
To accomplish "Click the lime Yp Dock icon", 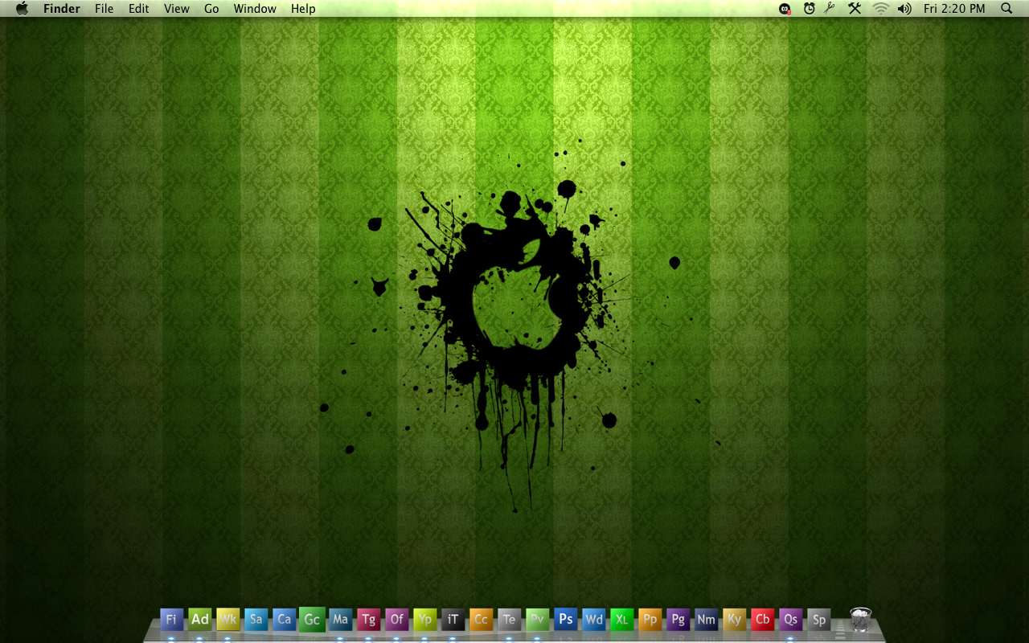I will tap(424, 620).
